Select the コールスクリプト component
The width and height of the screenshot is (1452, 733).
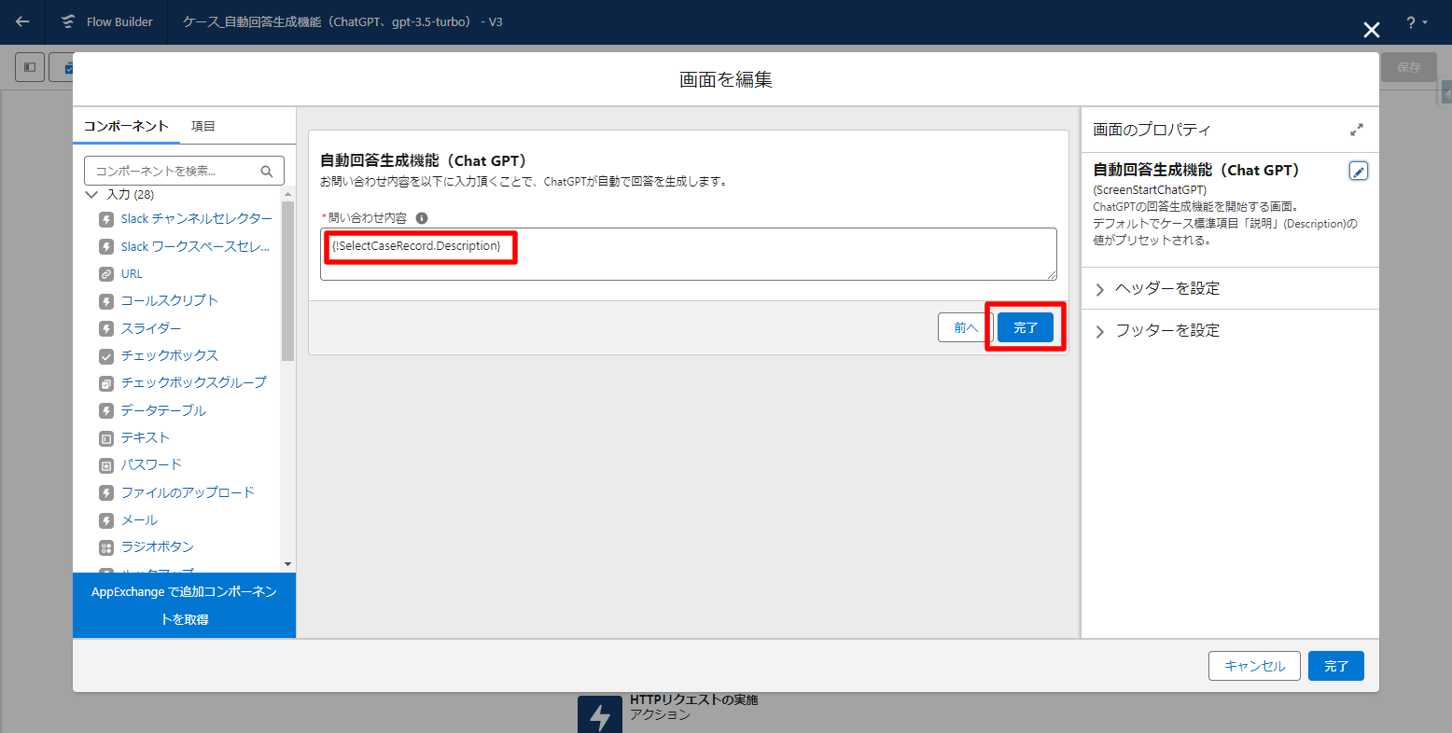pyautogui.click(x=169, y=300)
